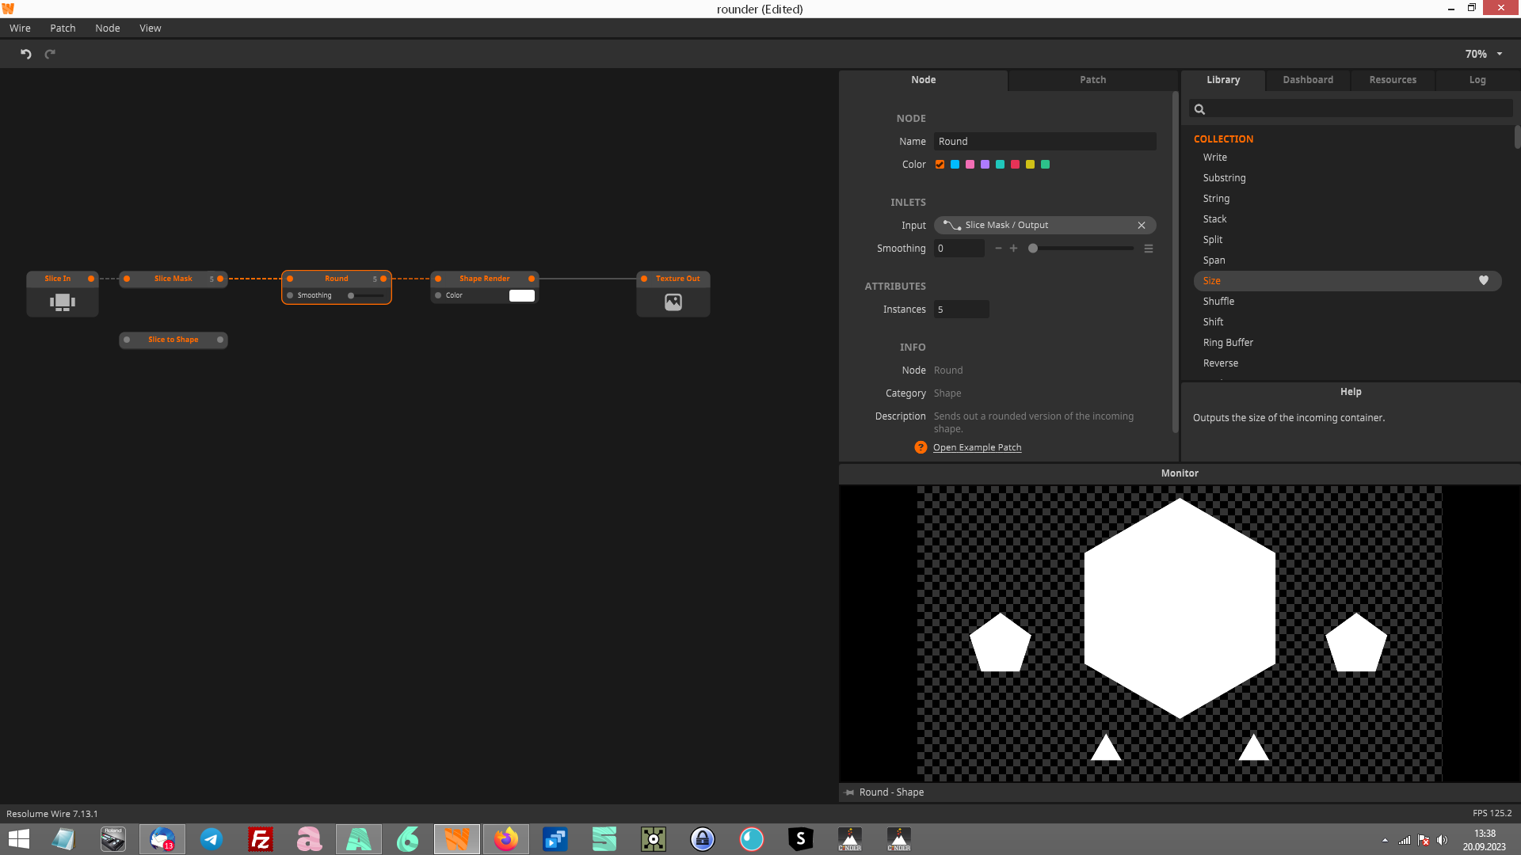Image resolution: width=1521 pixels, height=855 pixels.
Task: Click the library search magnifier icon
Action: [x=1199, y=109]
